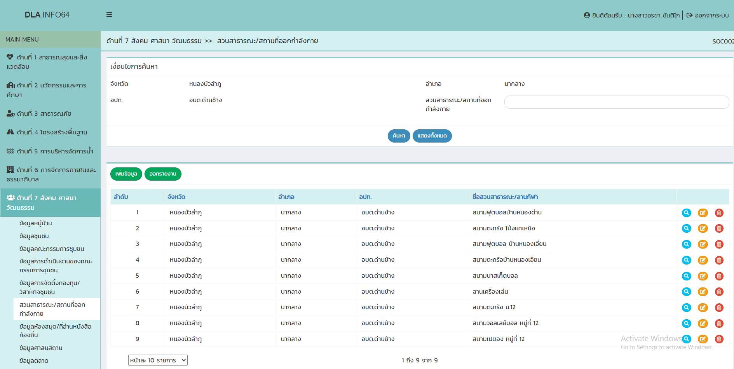This screenshot has height=369, width=734.
Task: Edit row 9 สนามเปตอง หมู่ที่ 12
Action: click(x=703, y=339)
